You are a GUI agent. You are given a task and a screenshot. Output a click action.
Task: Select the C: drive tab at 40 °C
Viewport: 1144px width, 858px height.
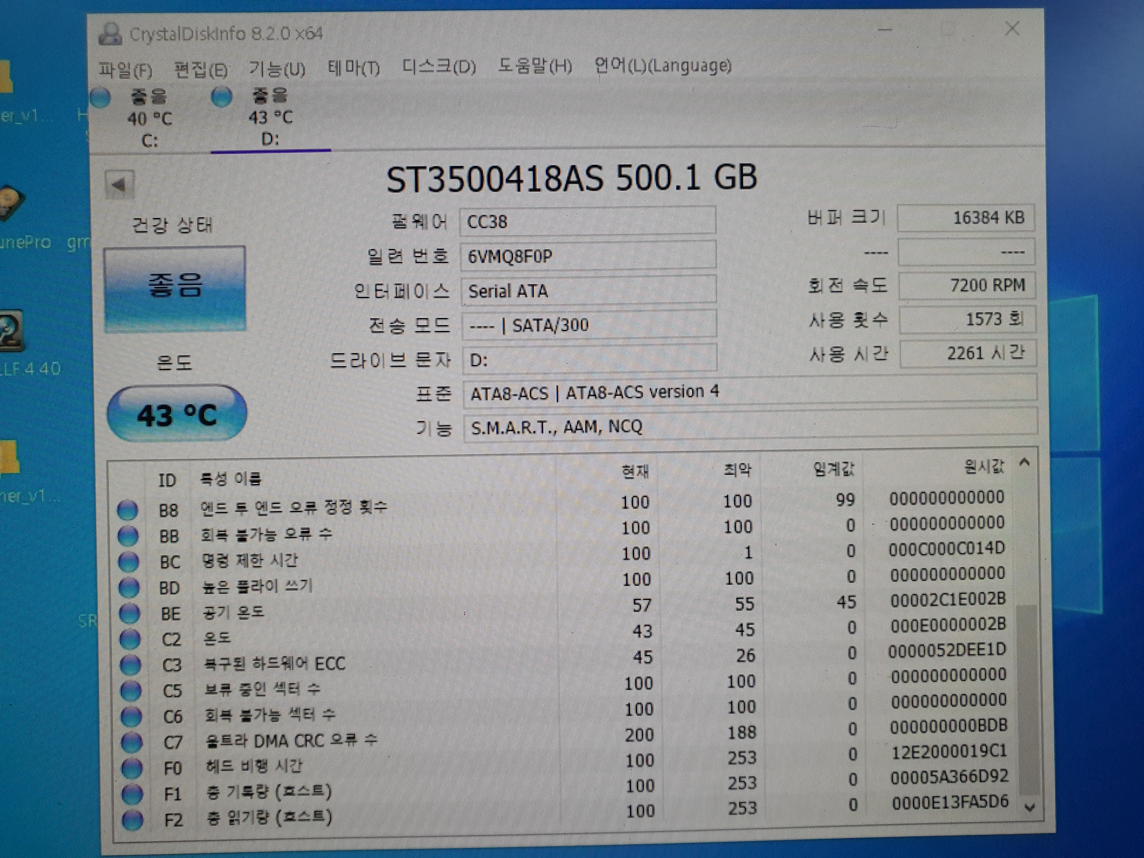coord(150,118)
